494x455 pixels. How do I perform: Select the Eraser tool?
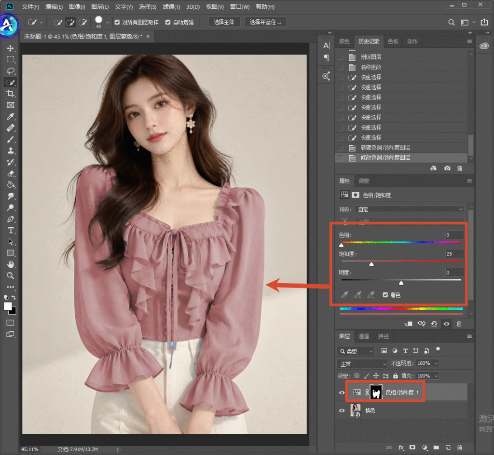[11, 173]
